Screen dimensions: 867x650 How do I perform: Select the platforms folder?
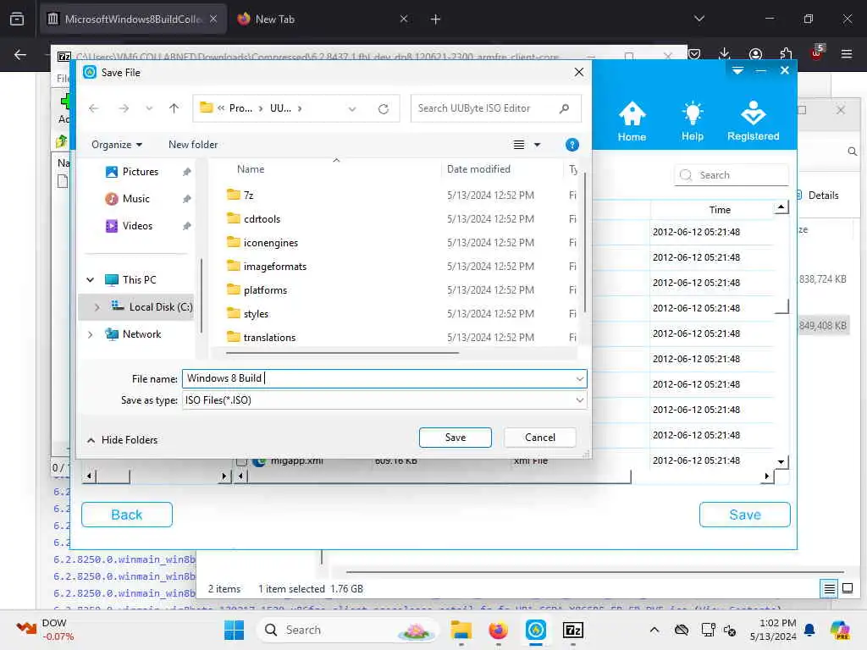point(265,290)
